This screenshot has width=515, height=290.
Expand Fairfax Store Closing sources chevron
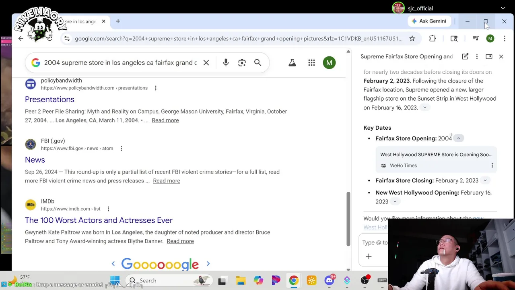(x=485, y=180)
